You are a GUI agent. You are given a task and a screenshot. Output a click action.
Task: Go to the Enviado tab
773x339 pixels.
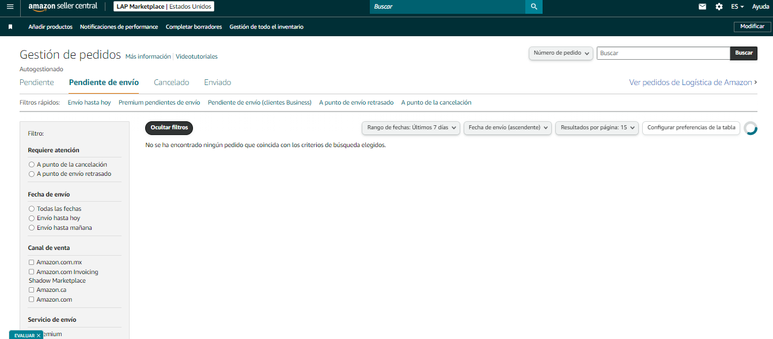coord(218,82)
